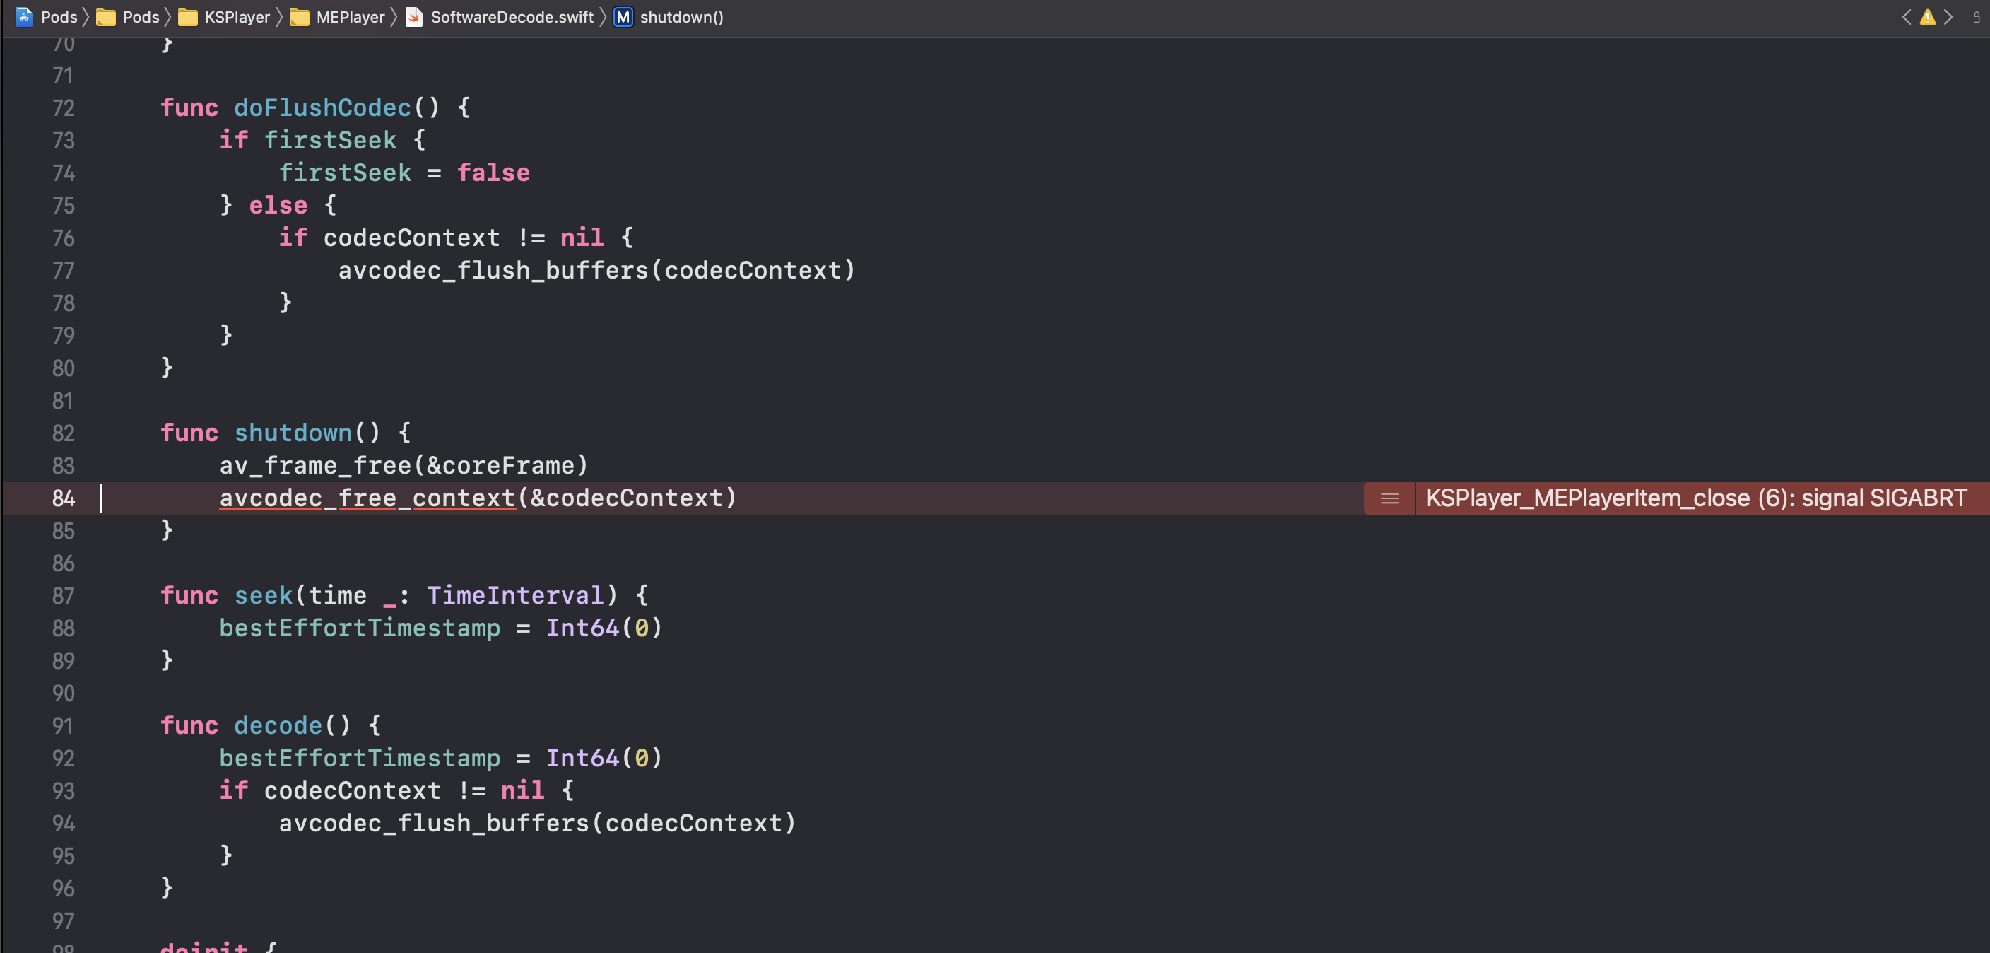The image size is (1990, 953).
Task: Go to the previous issue arrow
Action: (1907, 17)
